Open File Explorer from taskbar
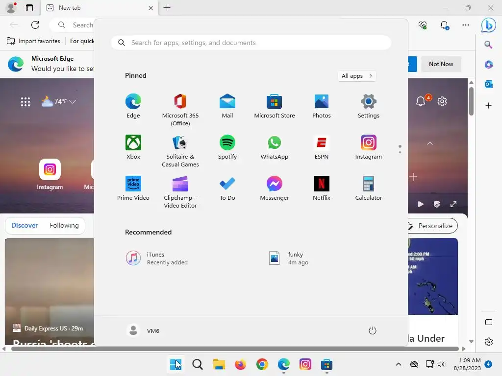The height and width of the screenshot is (376, 502). (219, 364)
